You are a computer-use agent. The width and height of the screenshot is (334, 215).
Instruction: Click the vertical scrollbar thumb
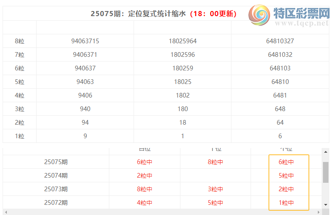(325, 172)
